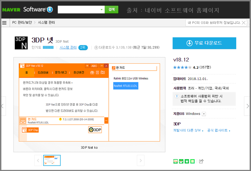The width and height of the screenshot is (251, 171).
Task: Click the NAVER logo
Action: (11, 10)
